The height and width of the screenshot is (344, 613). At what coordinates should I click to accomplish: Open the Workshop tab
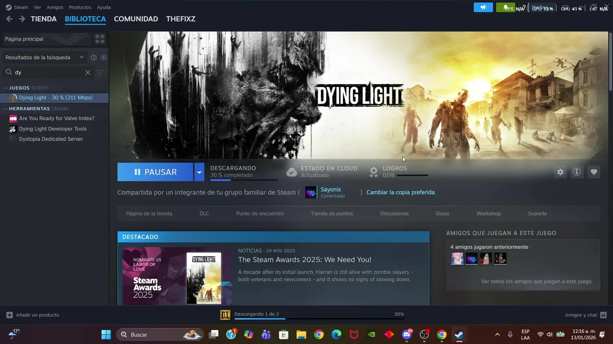pos(488,214)
